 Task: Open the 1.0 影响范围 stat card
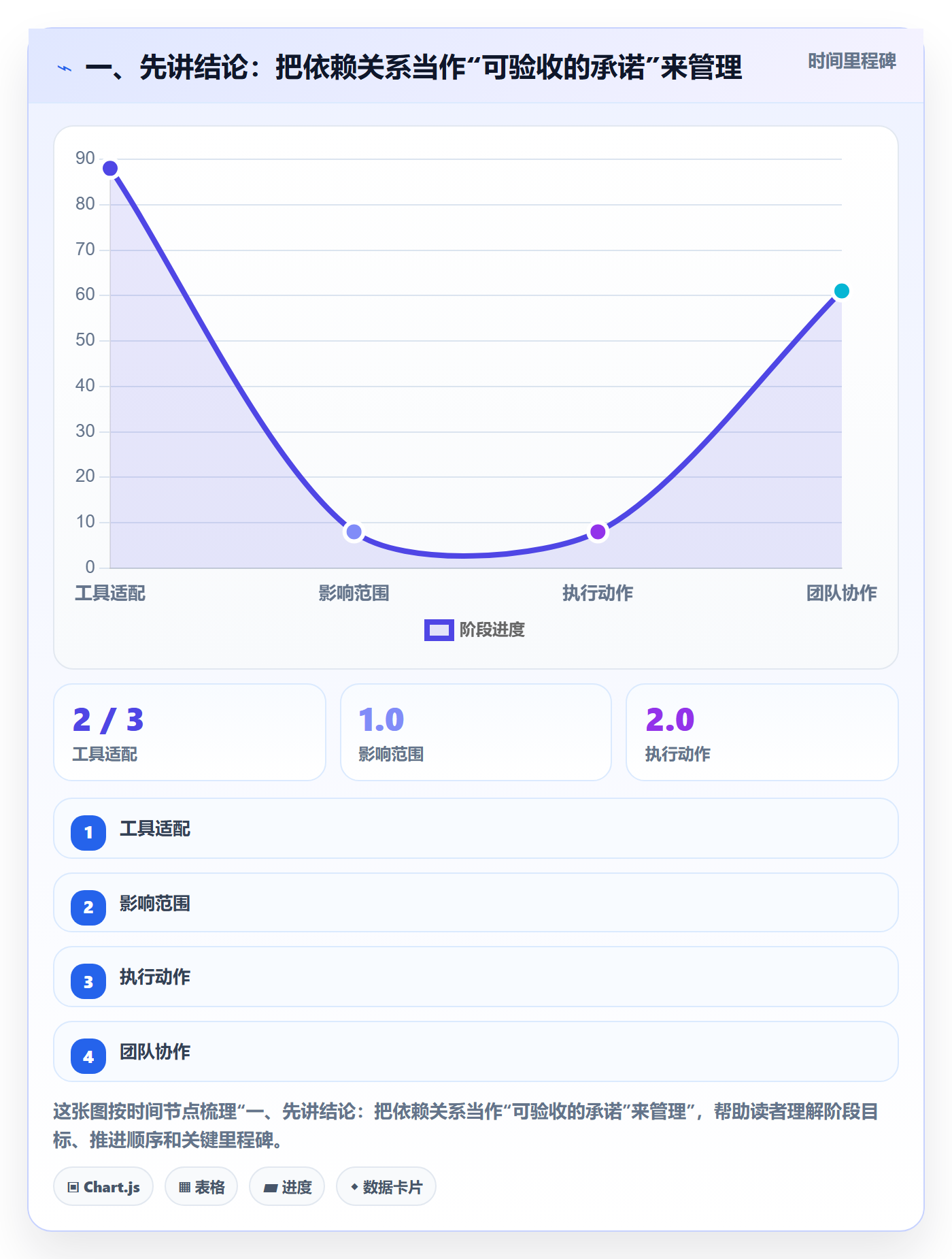point(476,732)
